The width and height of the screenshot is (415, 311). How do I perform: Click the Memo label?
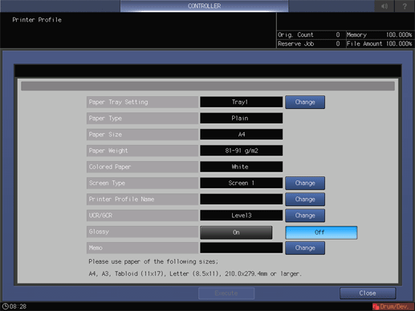click(142, 248)
